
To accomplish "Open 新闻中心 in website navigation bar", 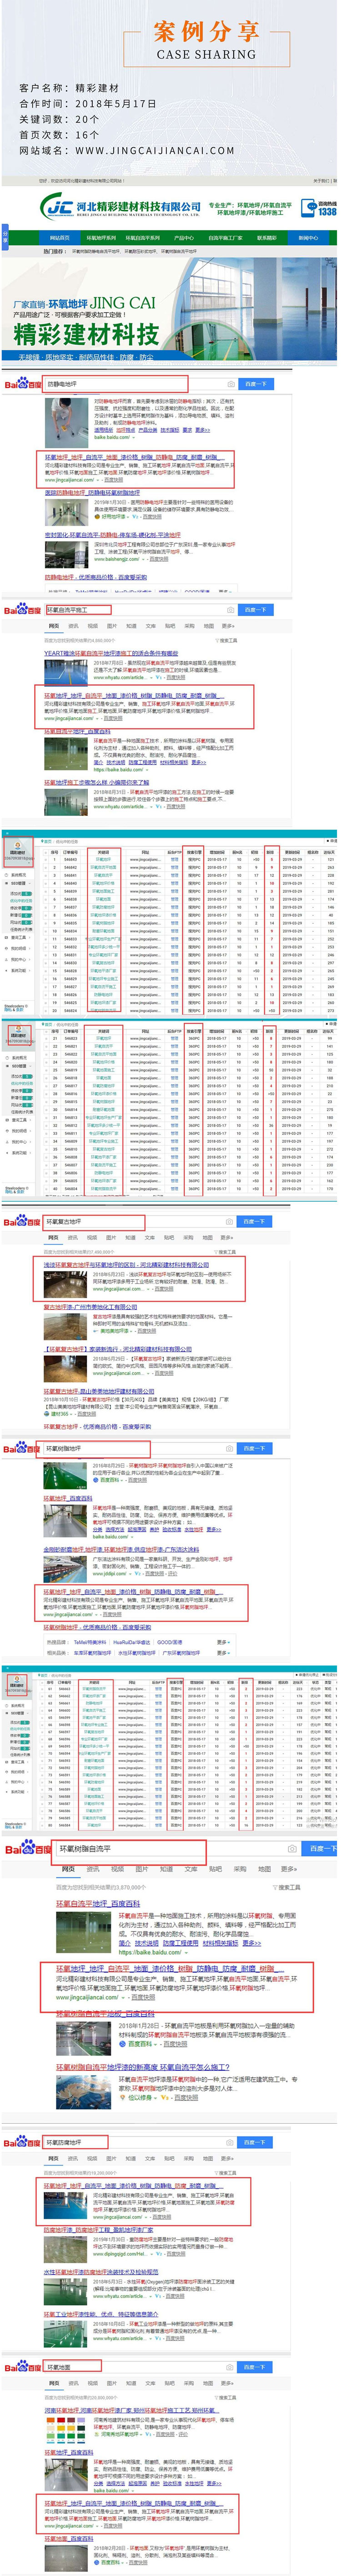I will point(308,238).
